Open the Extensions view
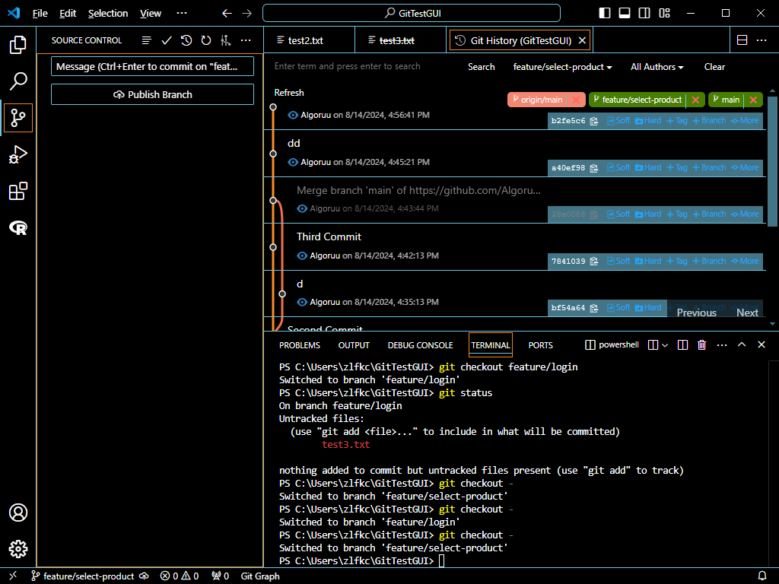This screenshot has height=584, width=779. pyautogui.click(x=18, y=191)
